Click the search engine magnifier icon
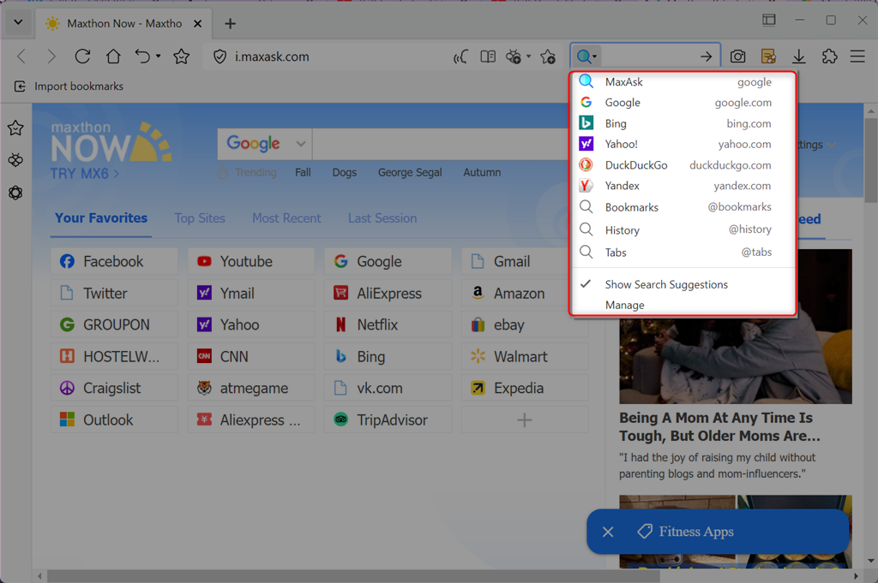878x583 pixels. click(584, 57)
